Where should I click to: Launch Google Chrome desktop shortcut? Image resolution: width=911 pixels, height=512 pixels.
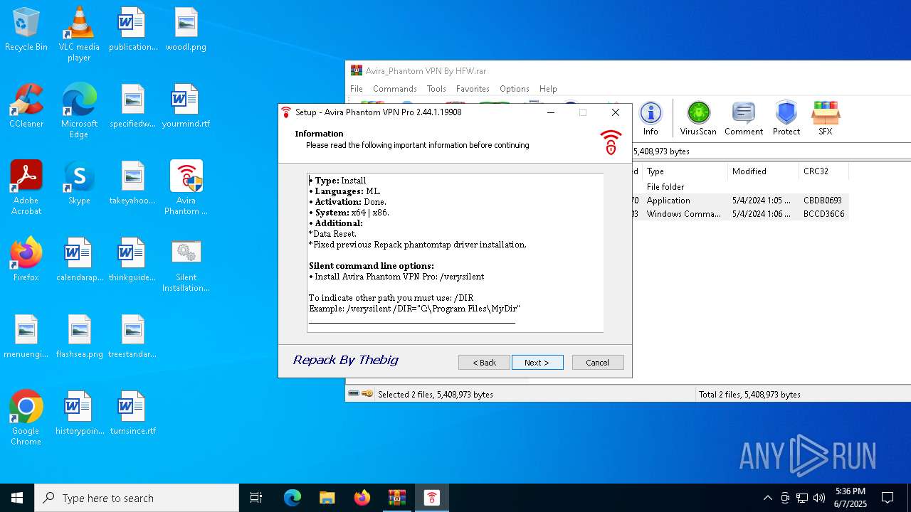click(x=26, y=417)
